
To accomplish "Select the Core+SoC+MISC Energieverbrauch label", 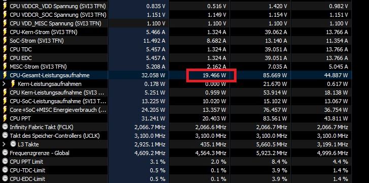I will [58, 110].
